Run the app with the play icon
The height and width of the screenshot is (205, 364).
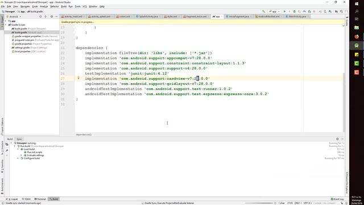284,11
